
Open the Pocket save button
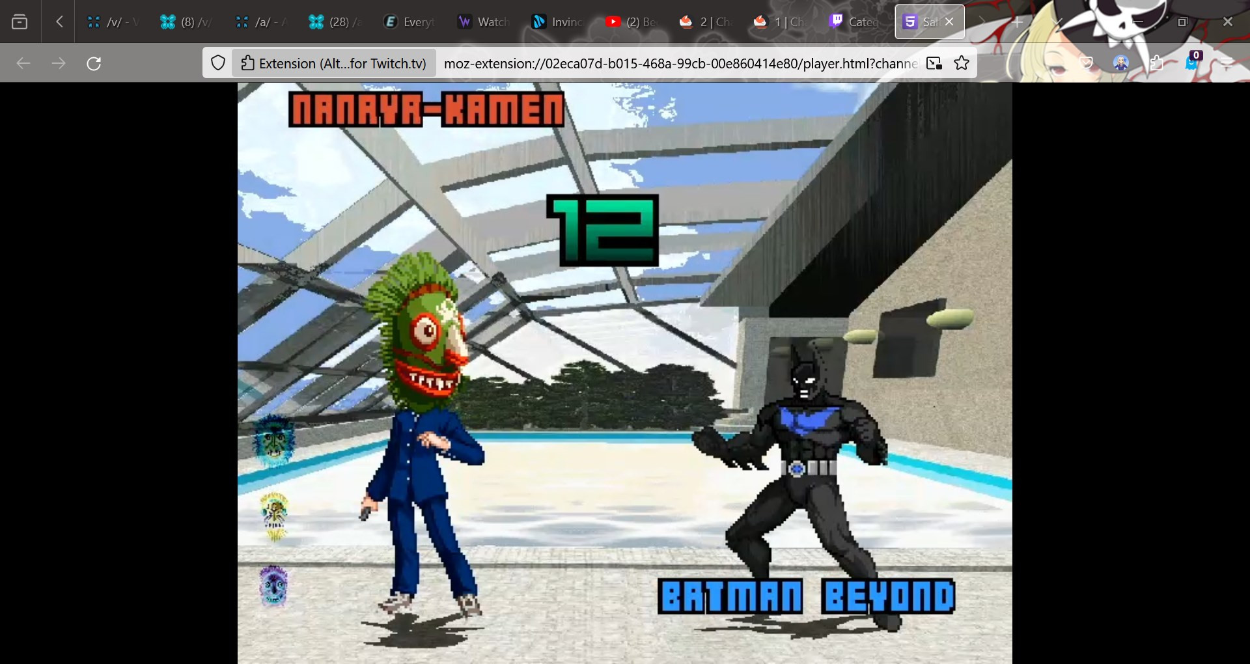[x=1087, y=63]
